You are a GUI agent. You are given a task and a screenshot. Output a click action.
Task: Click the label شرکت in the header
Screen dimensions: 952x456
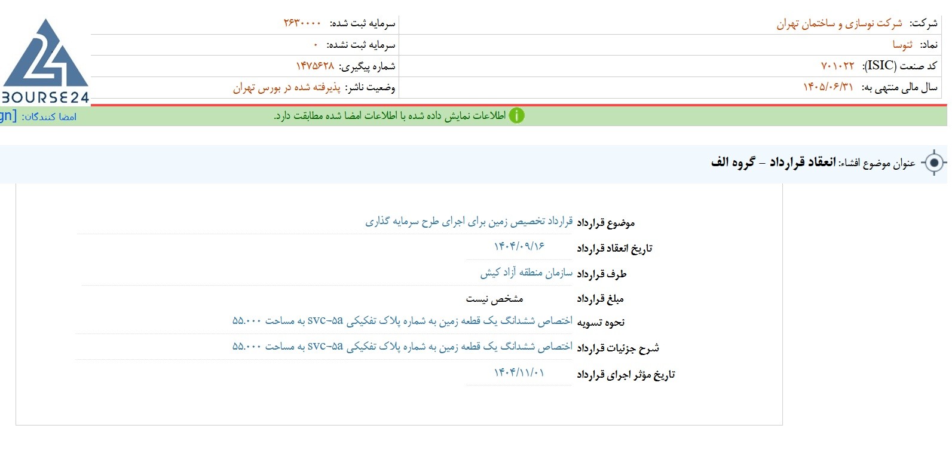click(923, 23)
